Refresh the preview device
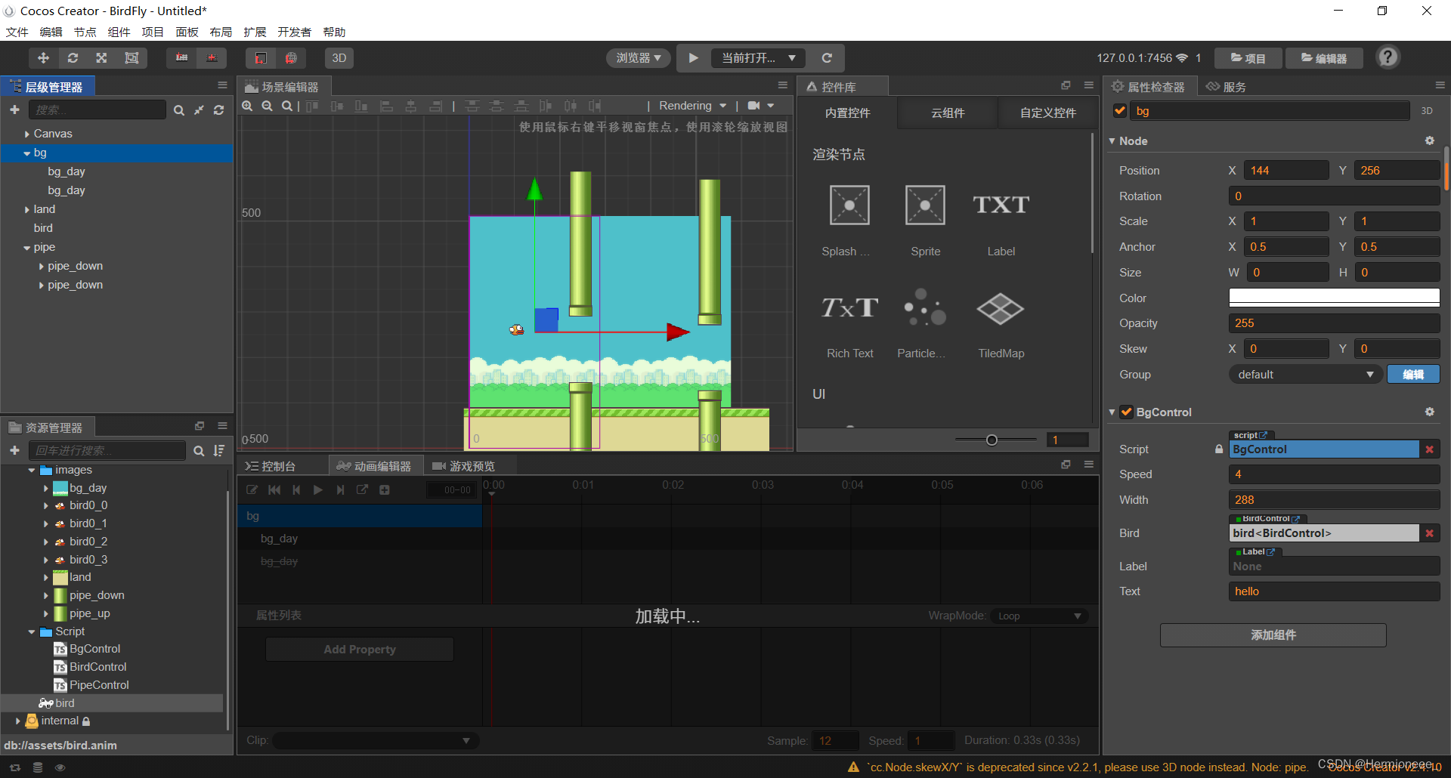This screenshot has height=778, width=1451. point(827,58)
